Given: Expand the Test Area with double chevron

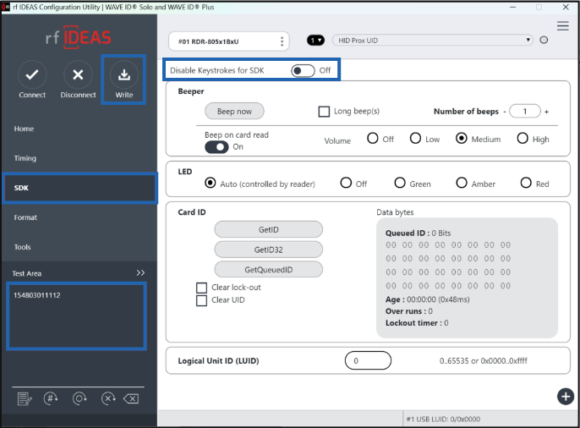Looking at the screenshot, I should [x=140, y=273].
